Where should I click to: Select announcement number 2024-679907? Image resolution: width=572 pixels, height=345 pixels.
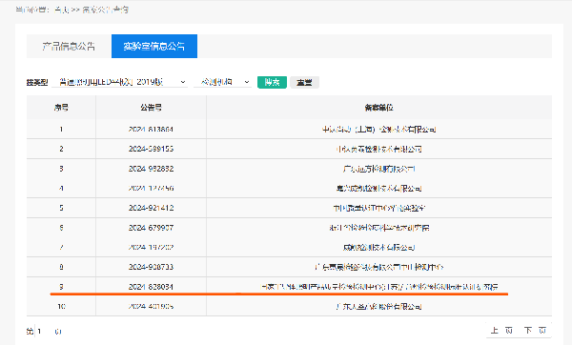[151, 228]
